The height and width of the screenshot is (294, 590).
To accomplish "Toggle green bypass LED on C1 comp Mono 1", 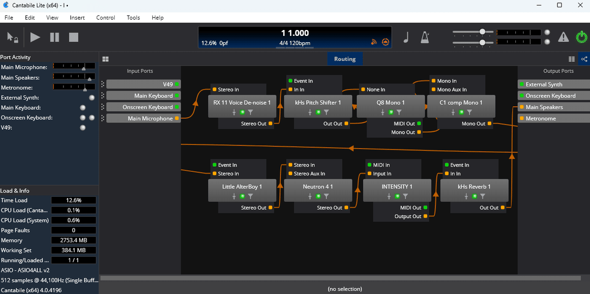I will 461,113.
